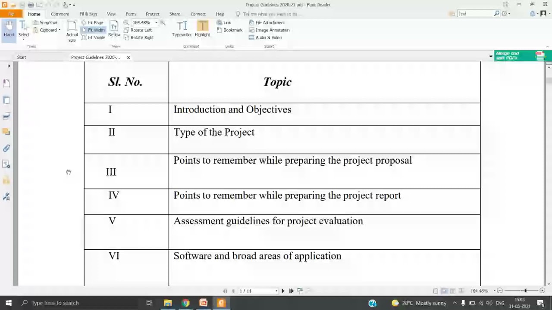Open the Digital Signatures panel
The image size is (552, 310).
6,197
